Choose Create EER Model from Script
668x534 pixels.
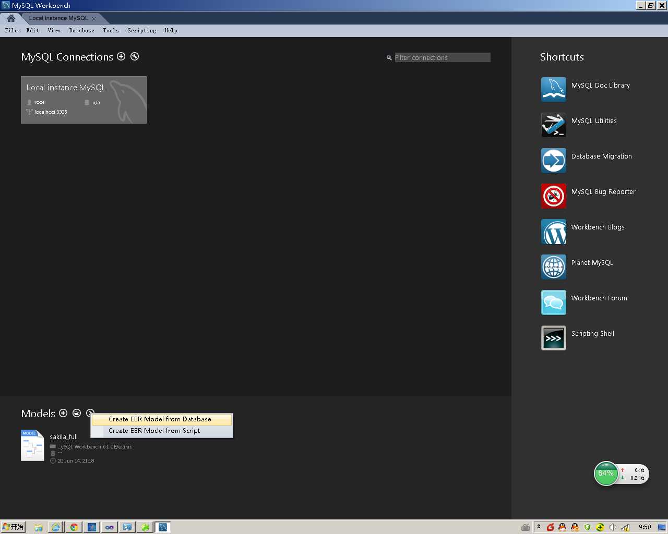[162, 431]
